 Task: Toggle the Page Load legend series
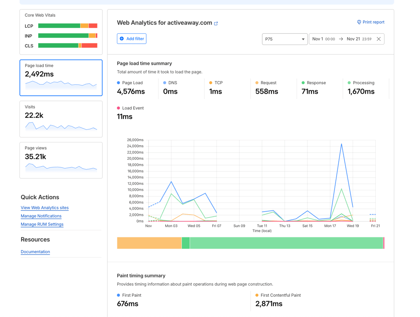tap(131, 83)
